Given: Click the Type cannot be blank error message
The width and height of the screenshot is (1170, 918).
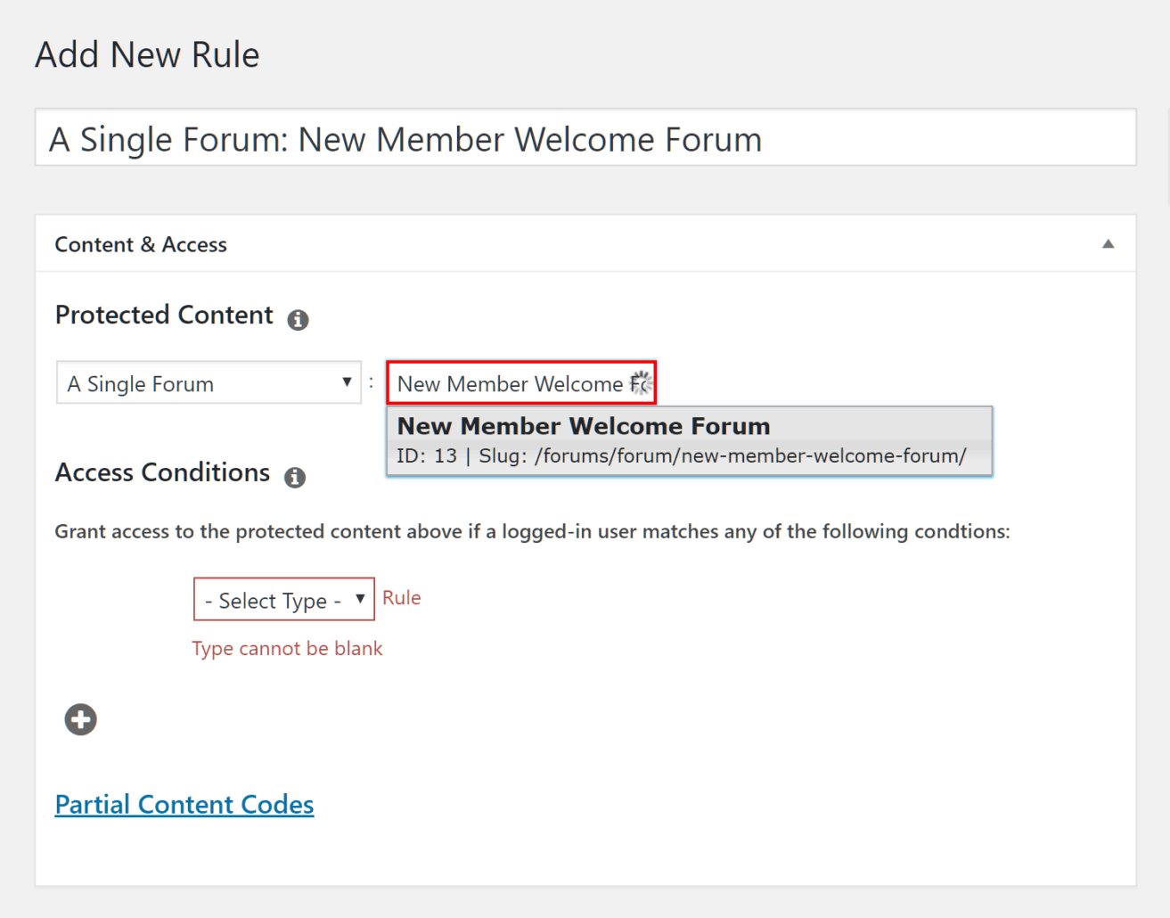Looking at the screenshot, I should click(287, 648).
